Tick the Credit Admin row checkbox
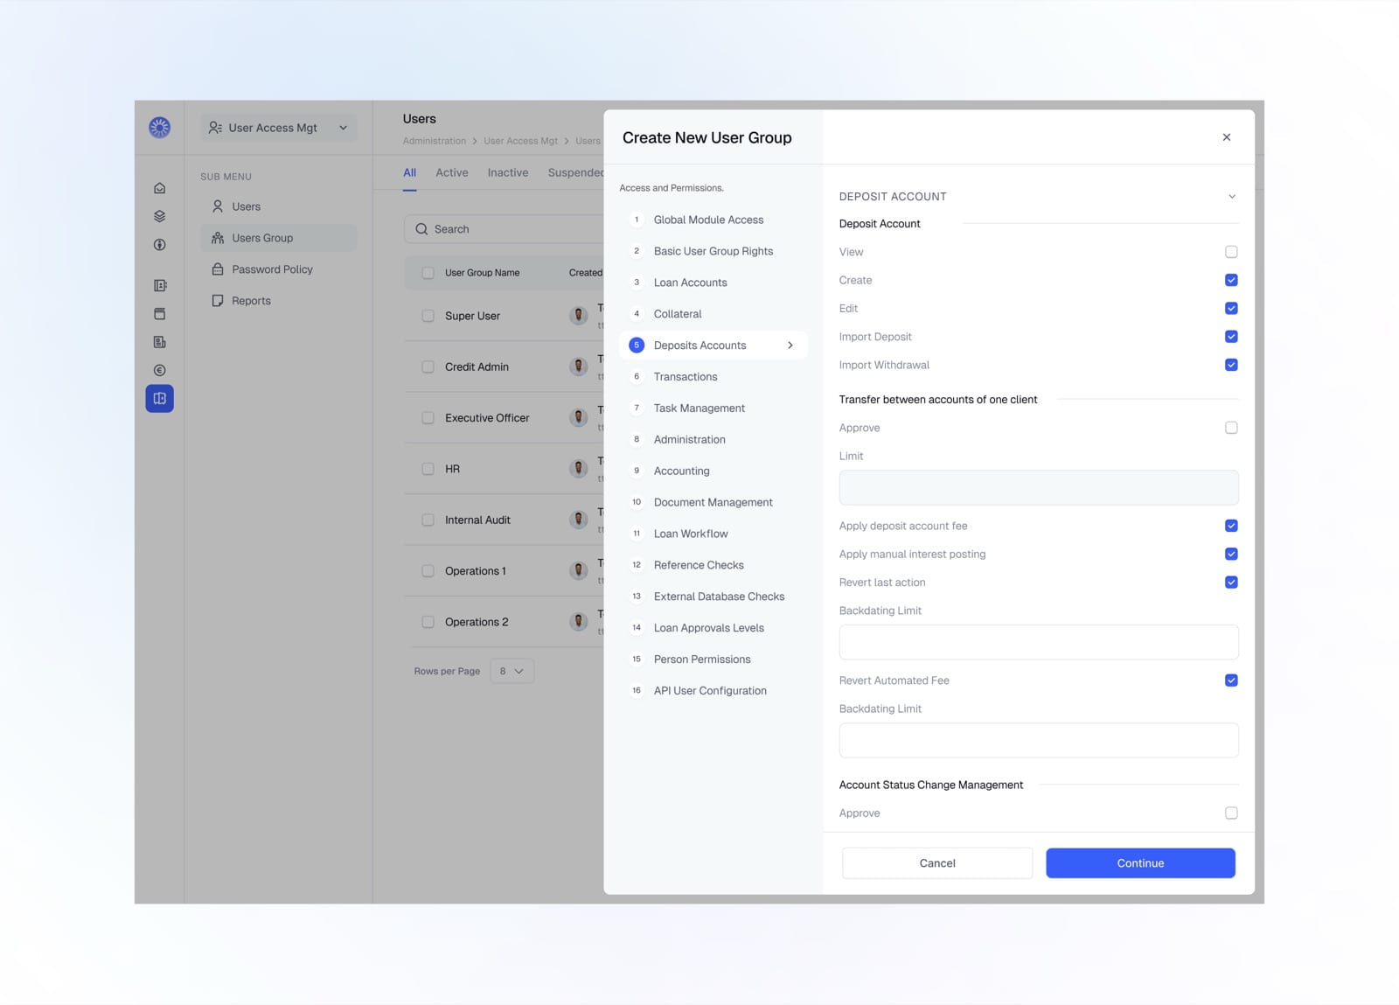Screen dimensions: 1399x1005 [428, 367]
